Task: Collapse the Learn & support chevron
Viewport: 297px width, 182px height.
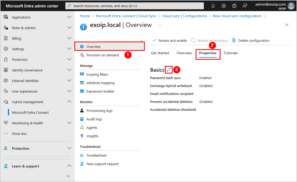Action: pos(69,166)
